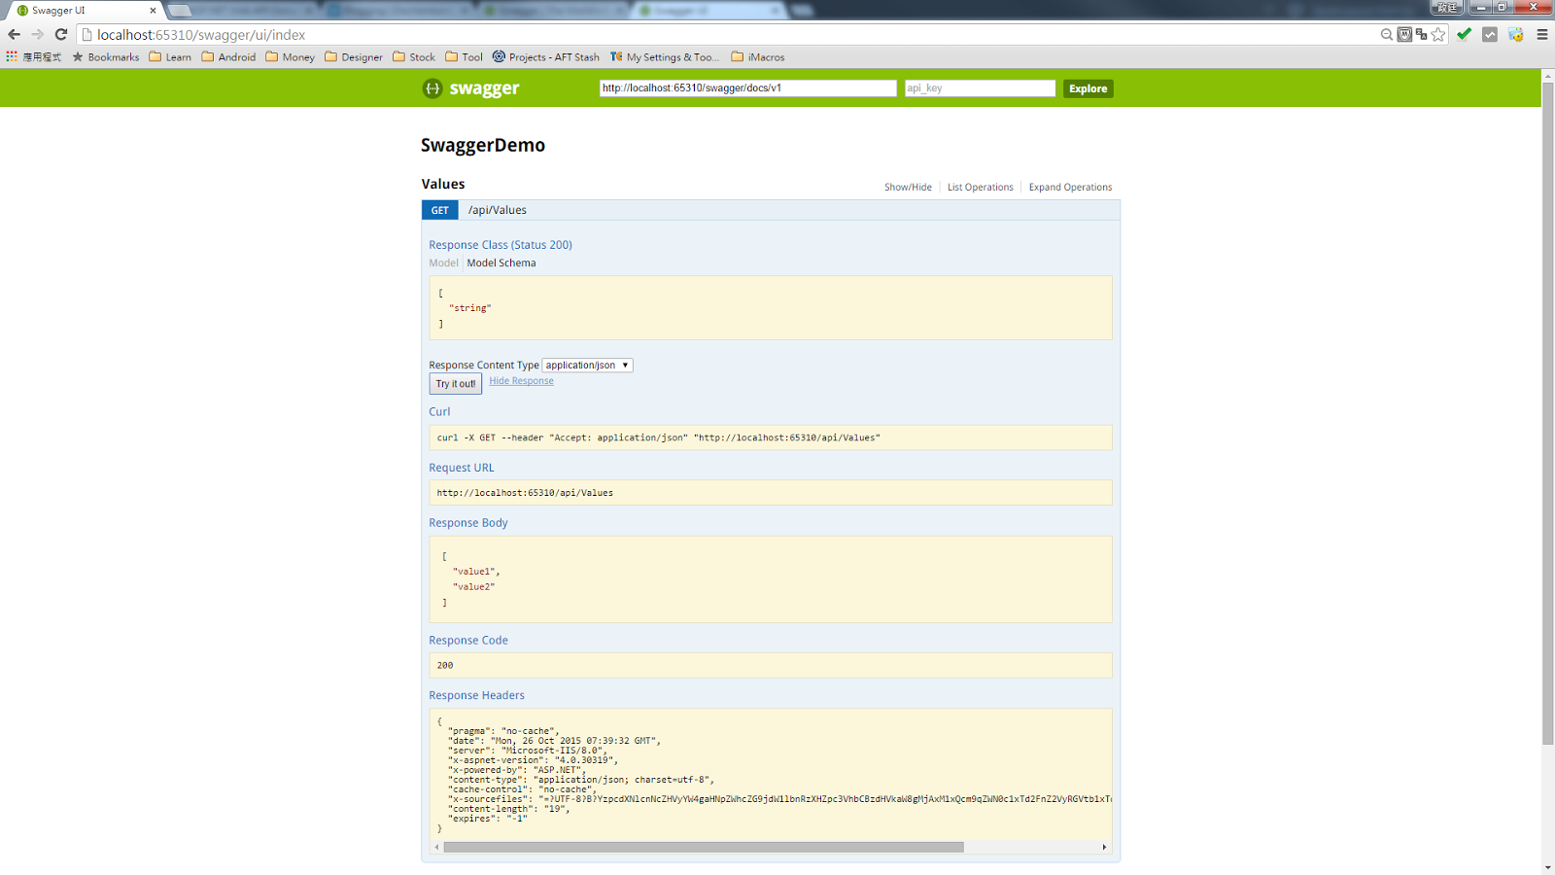The image size is (1555, 875).
Task: Click the curl command text
Action: click(658, 438)
